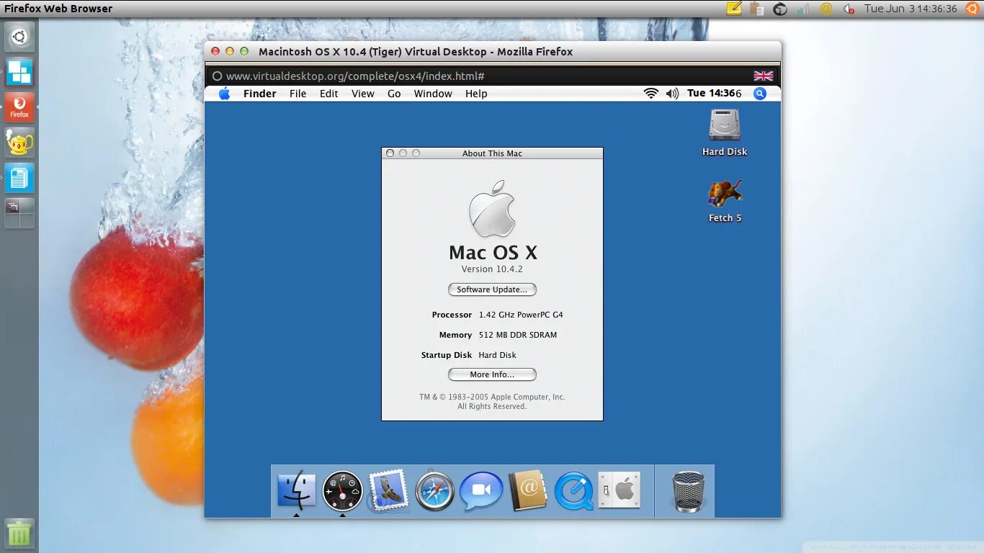Image resolution: width=984 pixels, height=553 pixels.
Task: Open Dashboard from the dock
Action: (343, 491)
